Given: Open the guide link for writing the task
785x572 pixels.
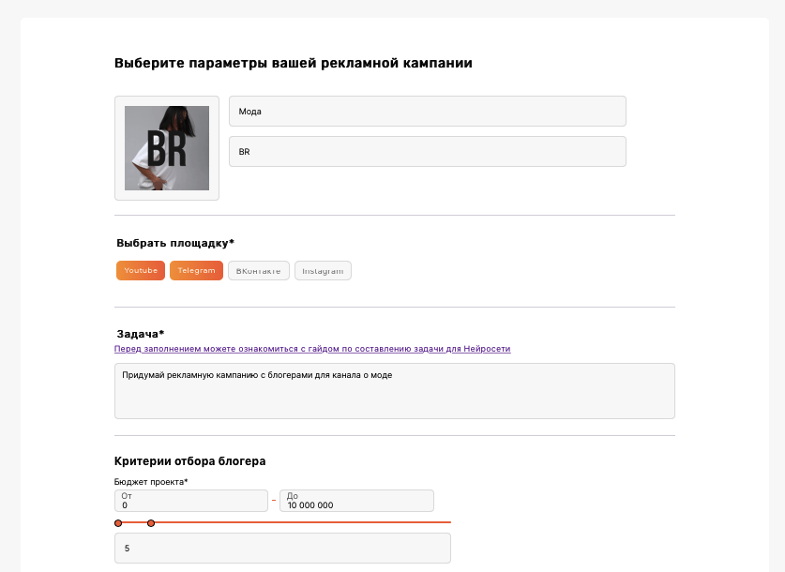Looking at the screenshot, I should [x=312, y=349].
